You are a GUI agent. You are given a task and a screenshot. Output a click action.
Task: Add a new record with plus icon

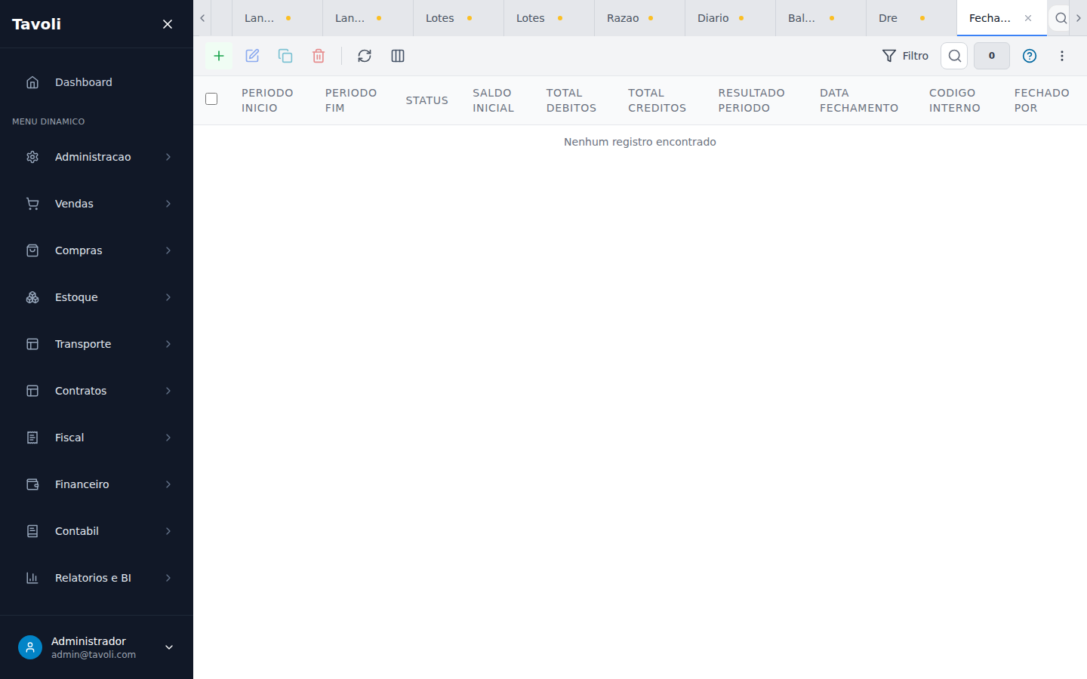[x=219, y=56]
